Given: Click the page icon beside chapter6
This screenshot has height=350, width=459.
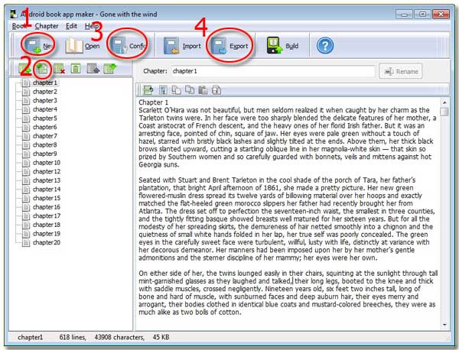Looking at the screenshot, I should pyautogui.click(x=26, y=127).
